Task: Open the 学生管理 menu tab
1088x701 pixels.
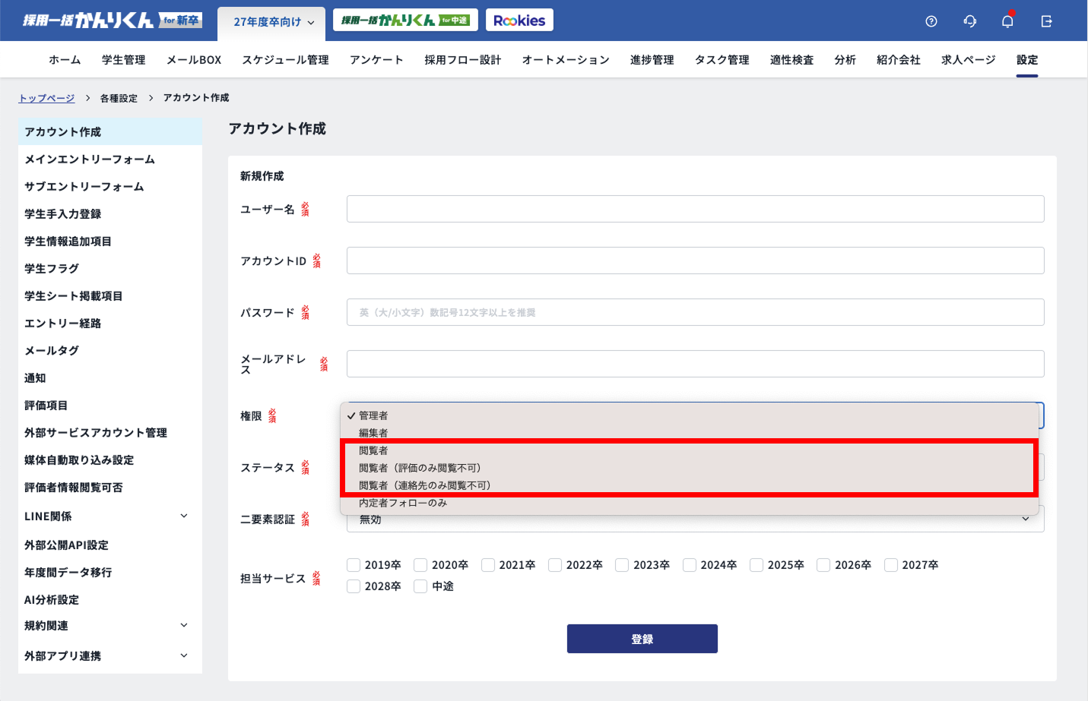Action: 123,60
